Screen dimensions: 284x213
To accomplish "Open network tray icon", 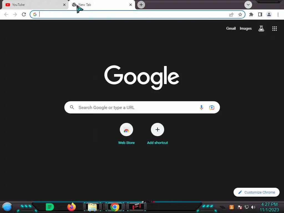I will 247,207.
